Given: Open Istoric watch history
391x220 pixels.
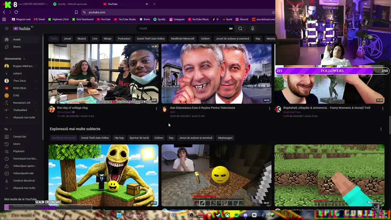Looking at the screenshot, I should (21, 144).
